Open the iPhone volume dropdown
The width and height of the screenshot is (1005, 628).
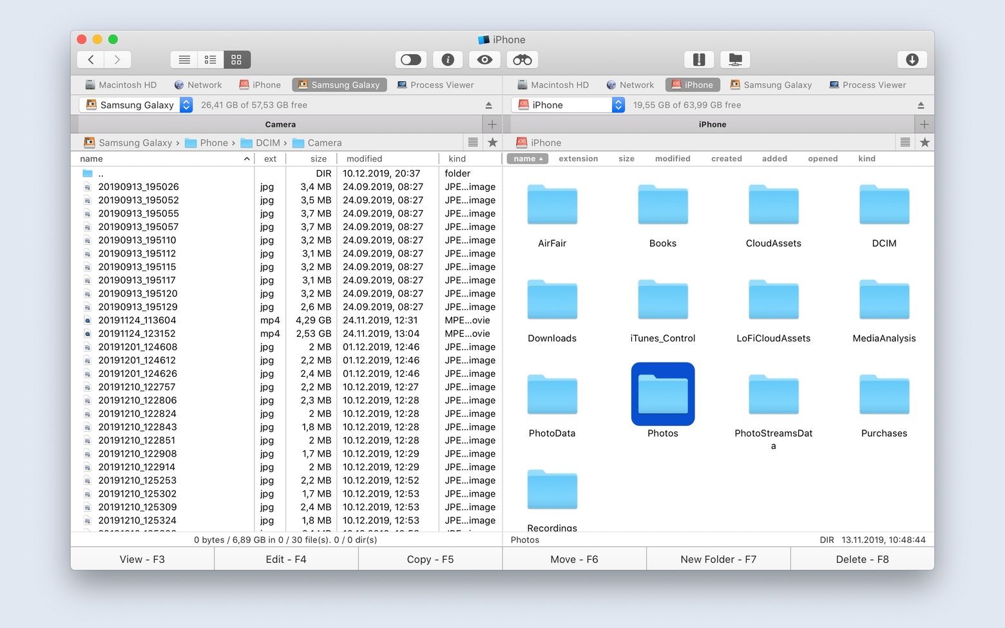click(568, 105)
